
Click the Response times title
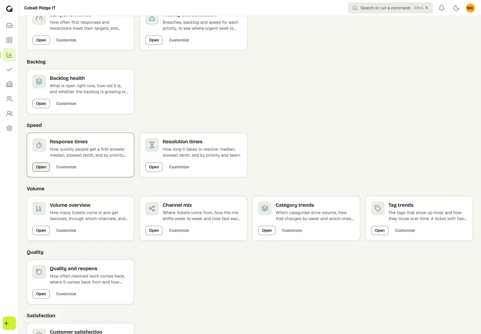[69, 142]
